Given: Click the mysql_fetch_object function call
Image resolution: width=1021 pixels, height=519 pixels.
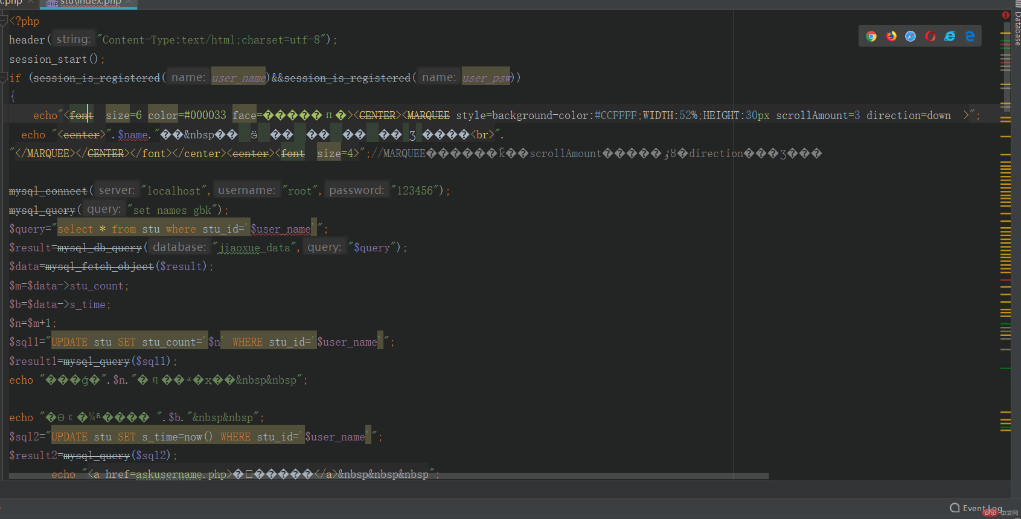Looking at the screenshot, I should point(100,266).
